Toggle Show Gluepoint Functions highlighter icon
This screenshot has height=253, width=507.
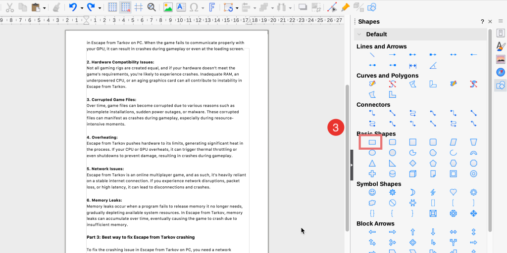point(345,7)
